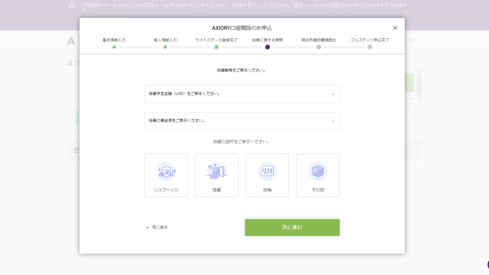
Task: Close the AXIORY account application dialog
Action: (395, 28)
